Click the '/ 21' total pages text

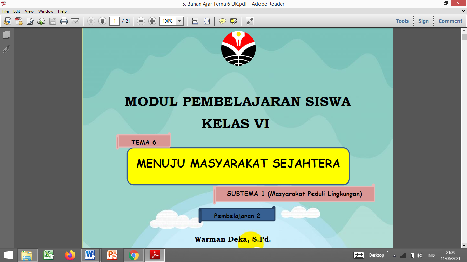126,21
